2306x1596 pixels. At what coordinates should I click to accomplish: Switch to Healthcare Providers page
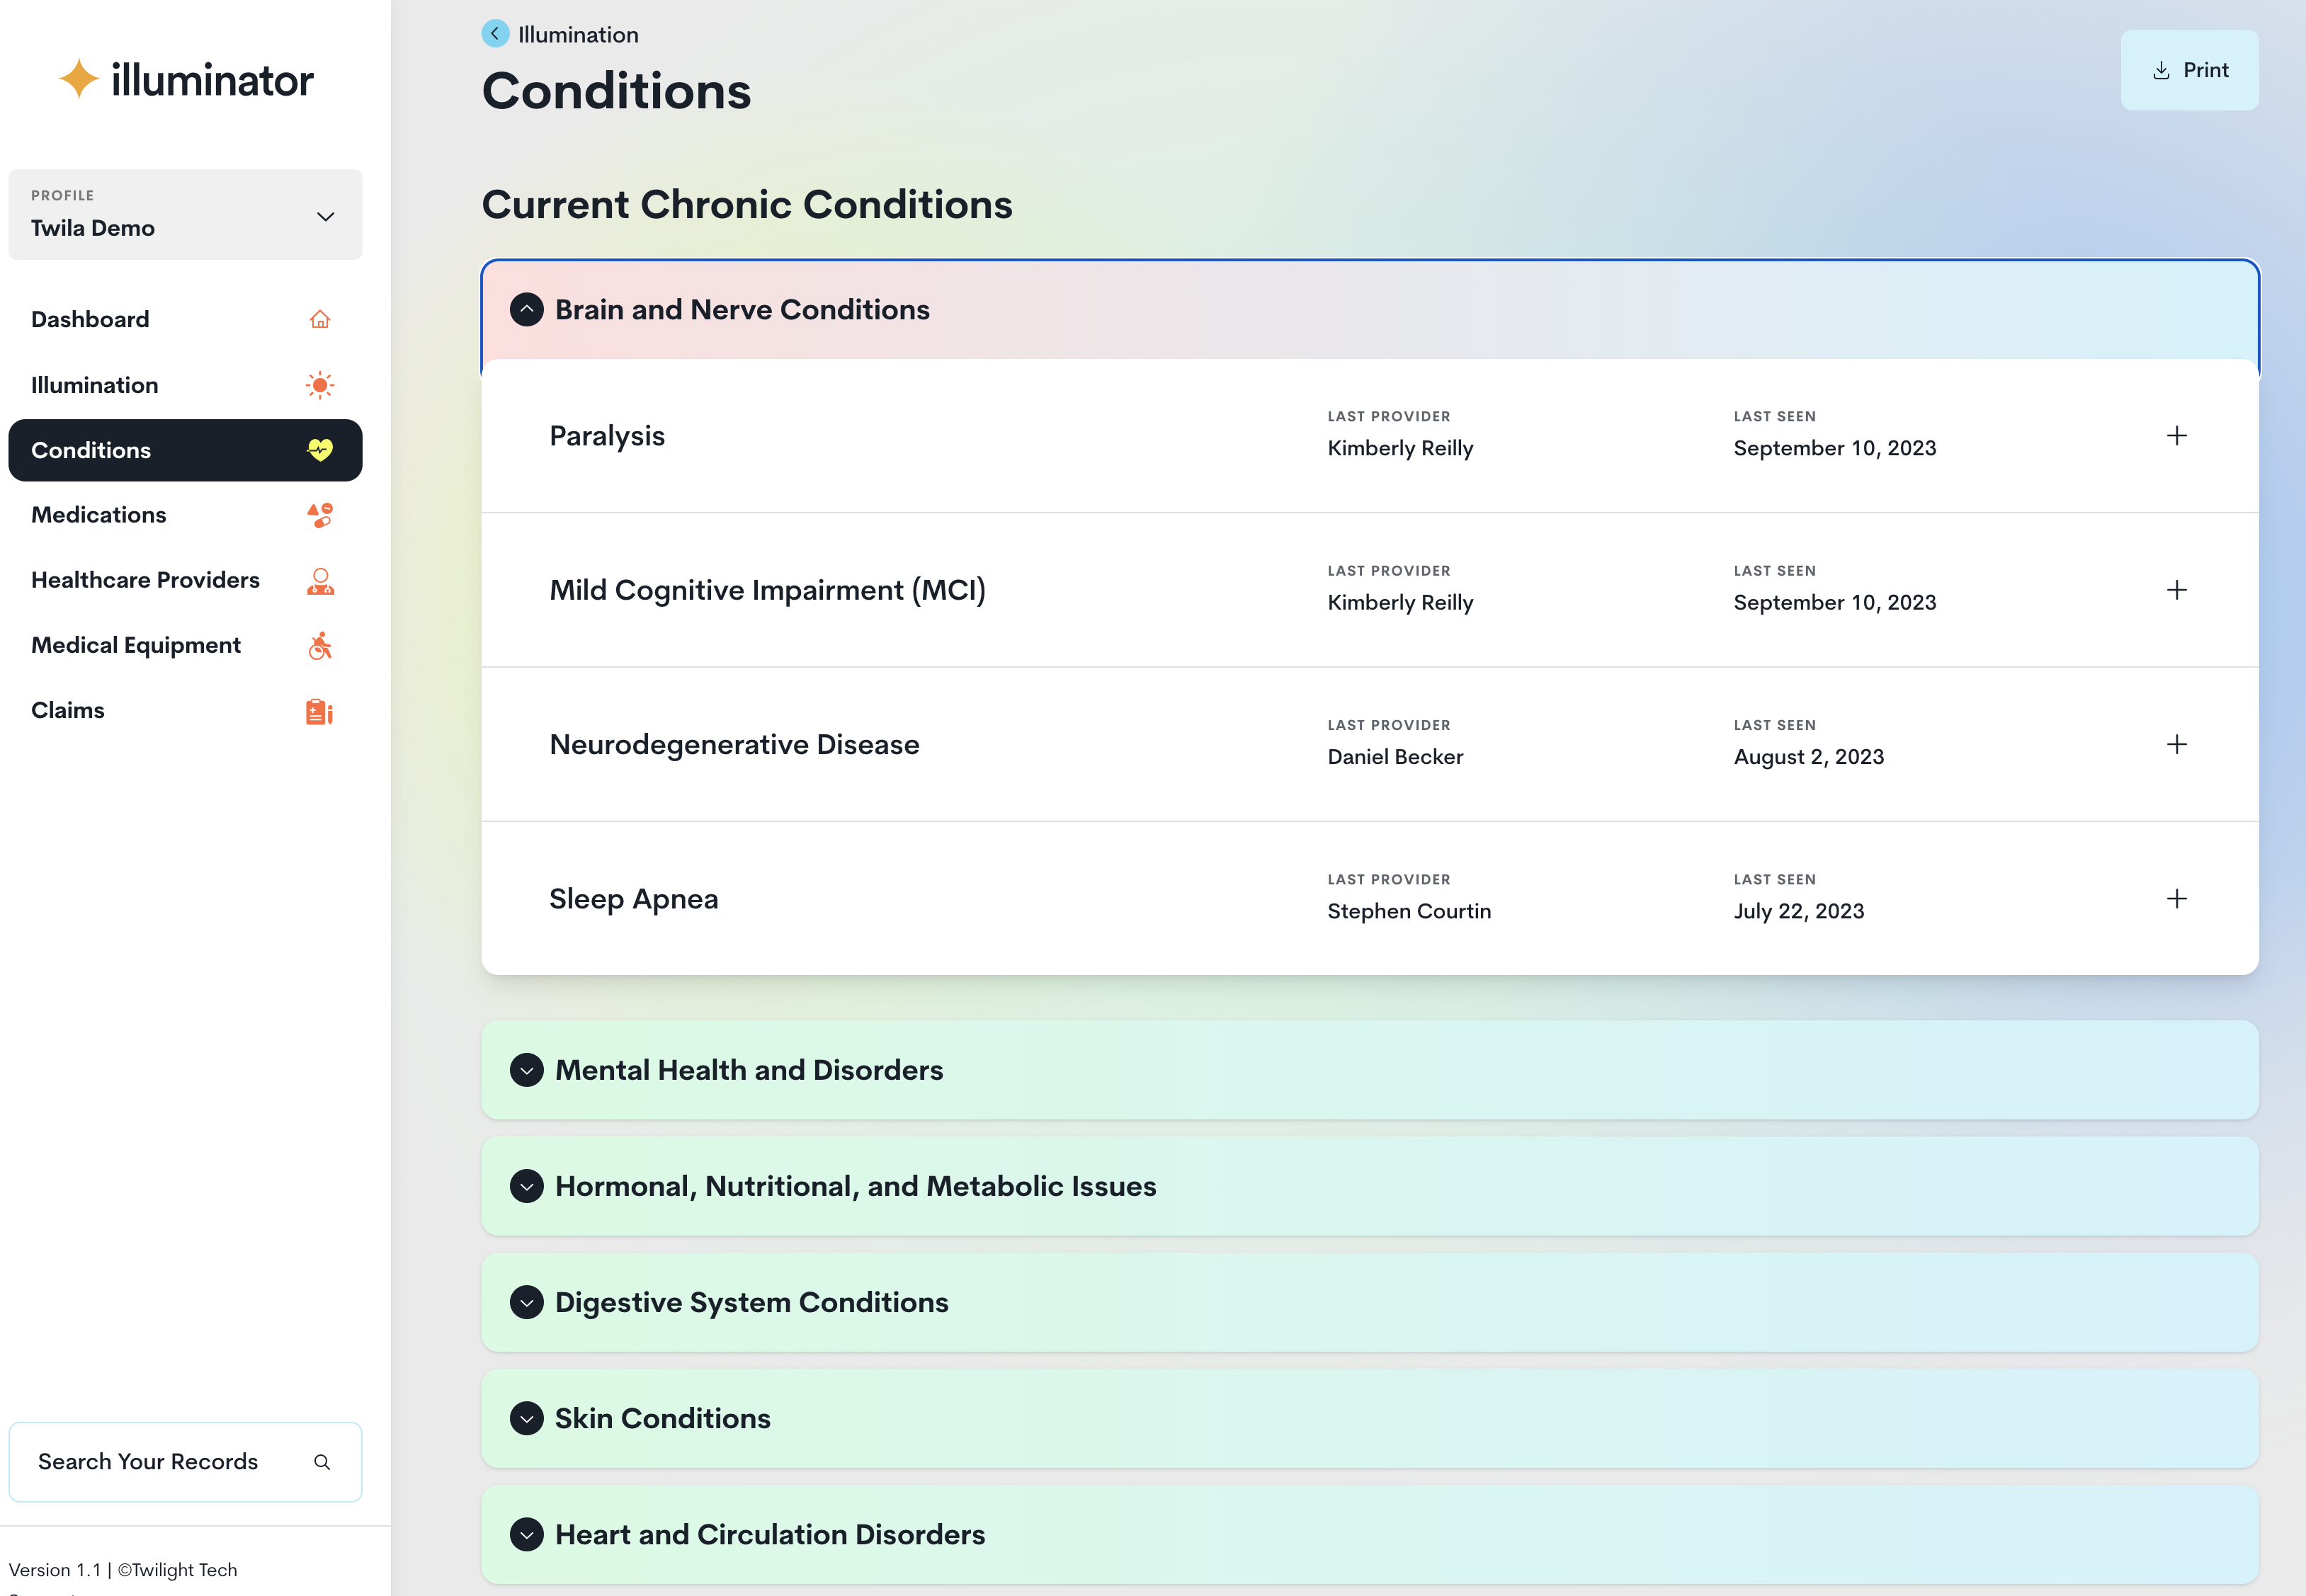(145, 580)
